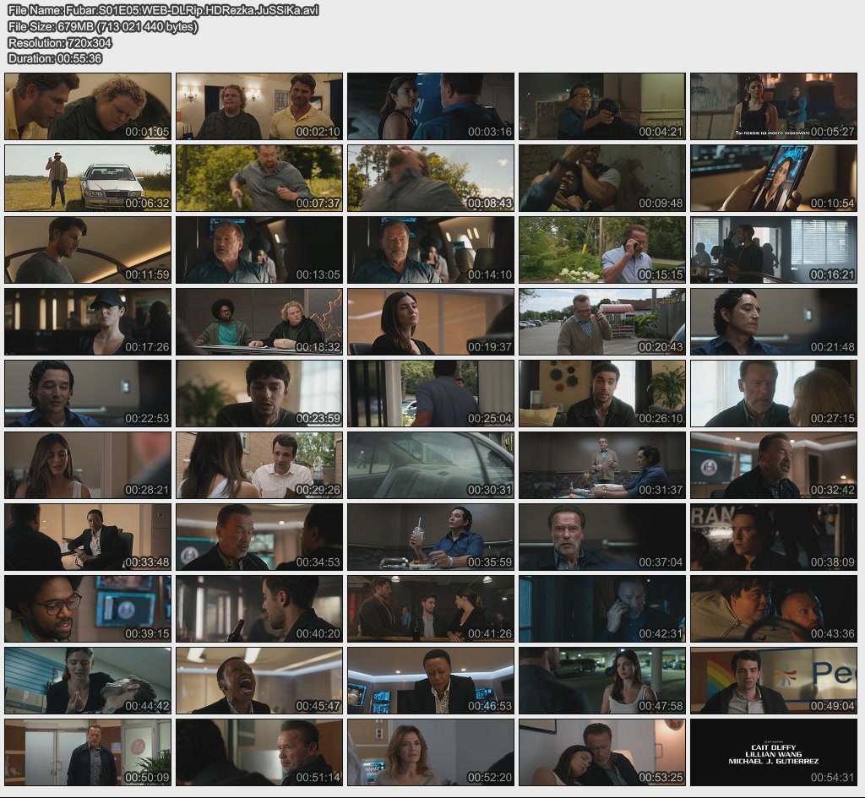Open the phone video call frame 00:10:54

coord(774,178)
